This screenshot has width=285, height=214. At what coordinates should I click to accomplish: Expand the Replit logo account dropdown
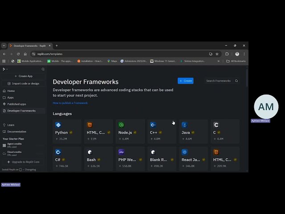click(x=5, y=69)
